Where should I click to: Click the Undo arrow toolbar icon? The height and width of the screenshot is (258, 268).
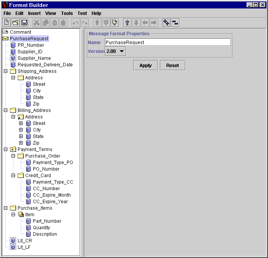coord(76,23)
